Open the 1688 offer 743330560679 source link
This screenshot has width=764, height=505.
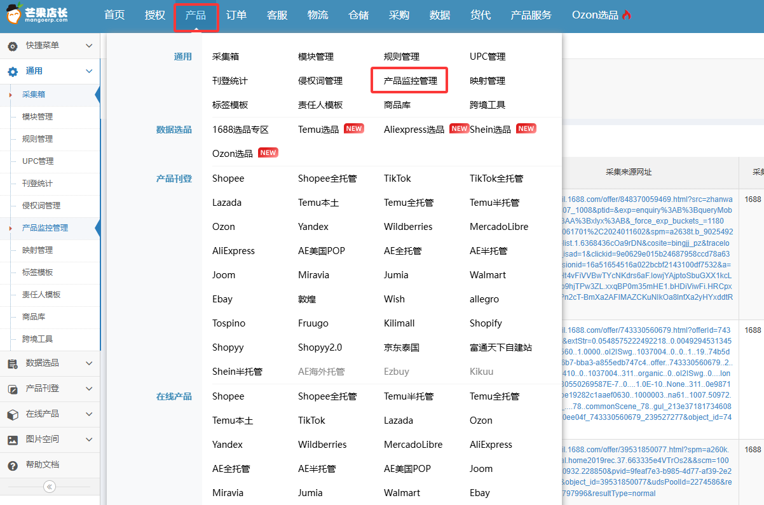coord(647,374)
